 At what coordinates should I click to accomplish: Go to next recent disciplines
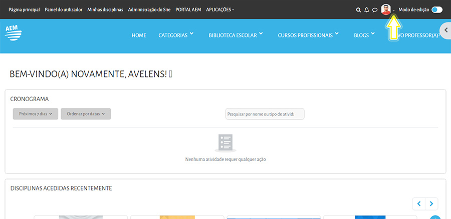coord(431,203)
